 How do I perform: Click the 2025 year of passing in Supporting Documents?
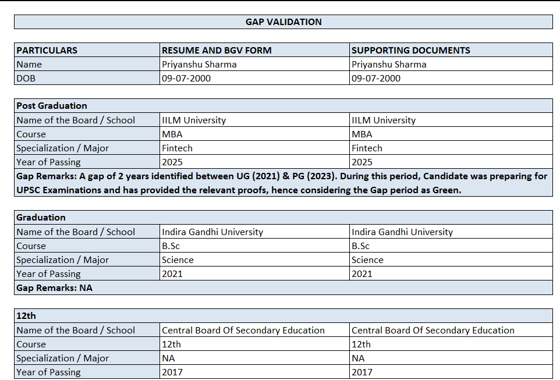[x=451, y=162]
